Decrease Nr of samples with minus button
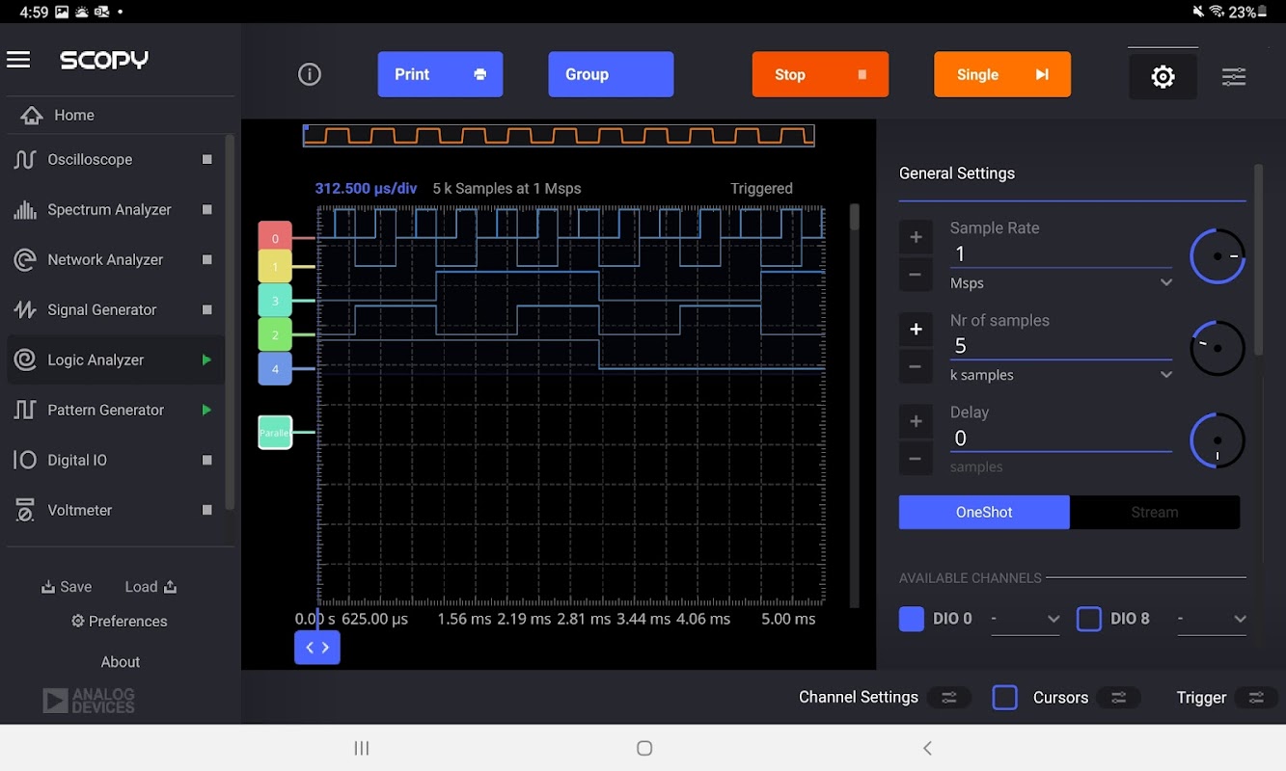Image resolution: width=1286 pixels, height=771 pixels. [x=916, y=366]
